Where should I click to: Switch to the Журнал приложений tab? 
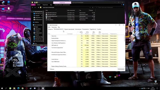point(69,29)
